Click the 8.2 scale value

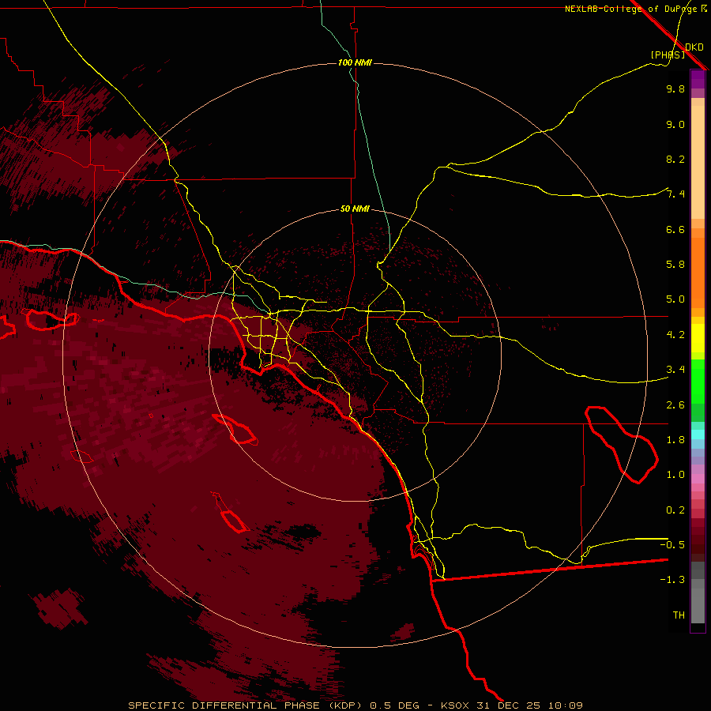coord(675,159)
